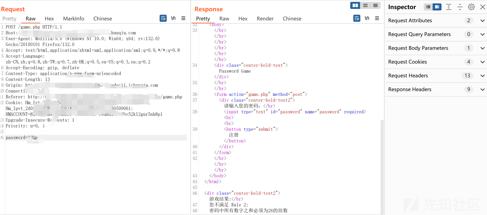Viewport: 487px width, 215px height.
Task: Click the Request panel title
Action: (13, 9)
